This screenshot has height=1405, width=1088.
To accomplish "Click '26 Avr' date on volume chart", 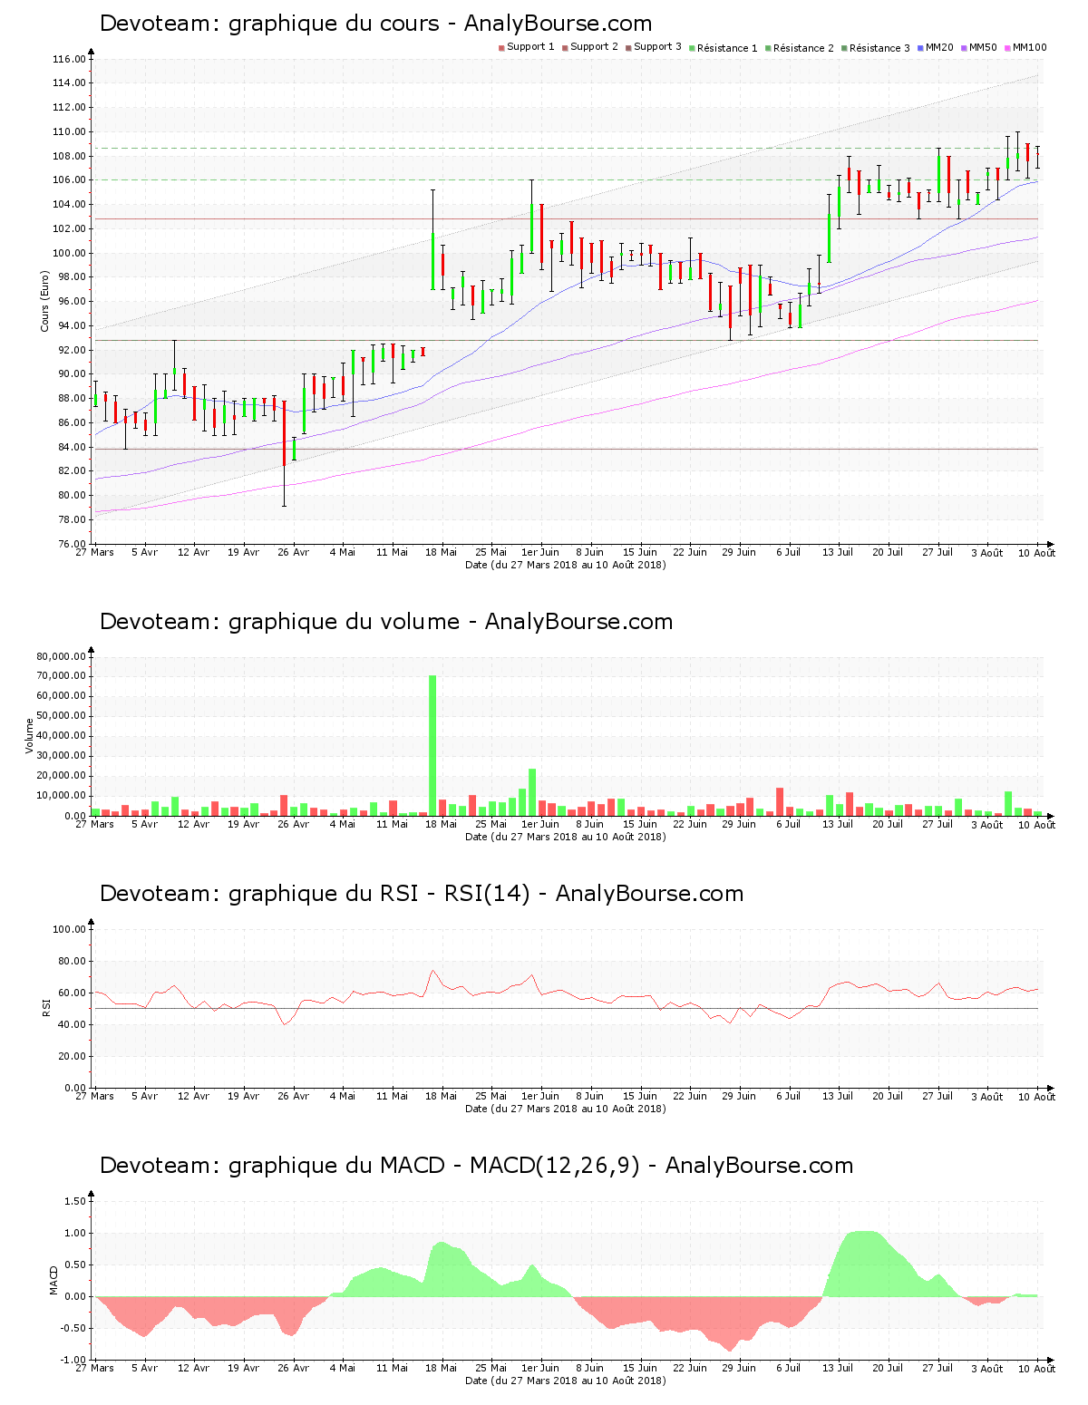I will [293, 825].
